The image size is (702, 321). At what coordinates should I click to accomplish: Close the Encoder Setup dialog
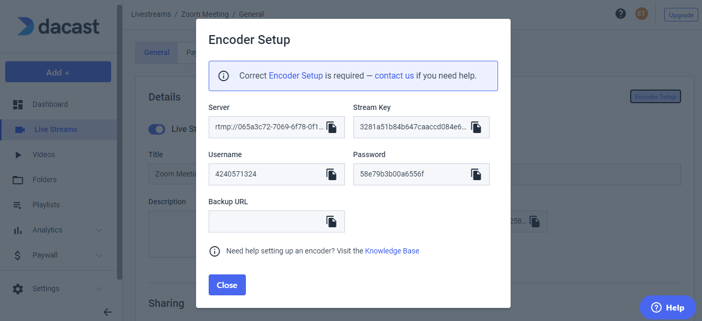click(227, 285)
